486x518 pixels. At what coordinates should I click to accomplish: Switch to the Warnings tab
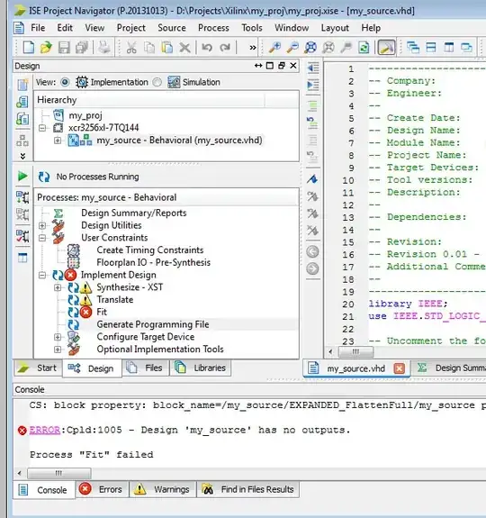point(162,489)
